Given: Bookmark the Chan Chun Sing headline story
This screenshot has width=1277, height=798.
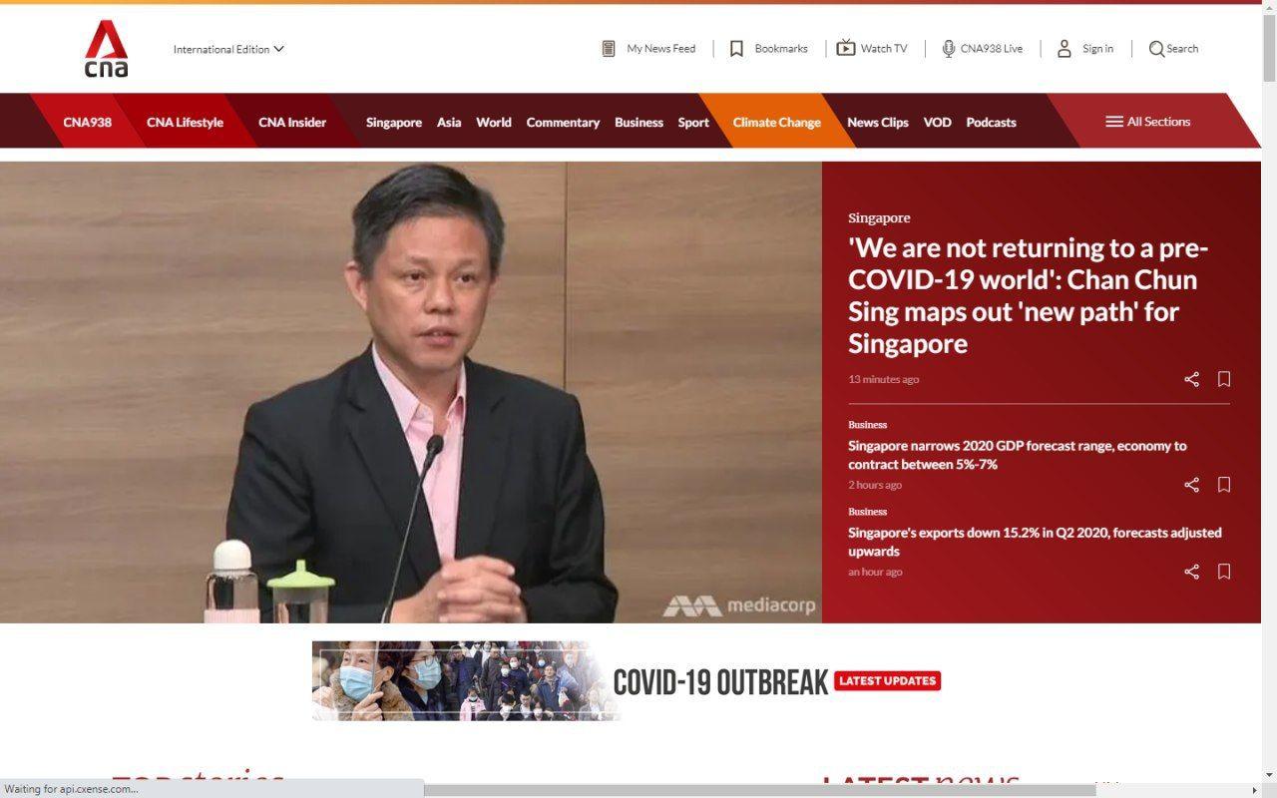Looking at the screenshot, I should pos(1224,379).
